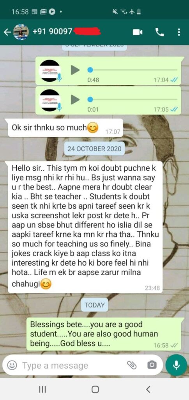Open the three-dot options menu
The height and width of the screenshot is (400, 189).
179,32
